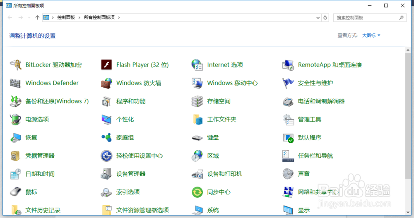Click the search magnifier icon
Image resolution: width=414 pixels, height=218 pixels.
401,18
